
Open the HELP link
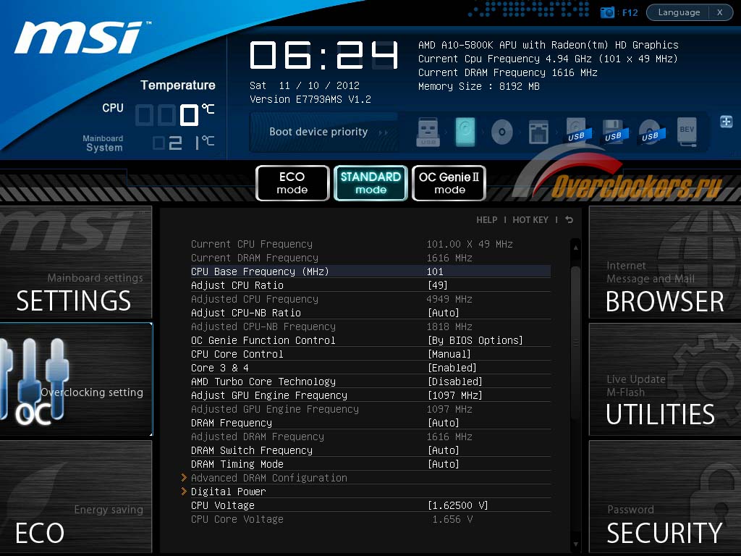486,220
